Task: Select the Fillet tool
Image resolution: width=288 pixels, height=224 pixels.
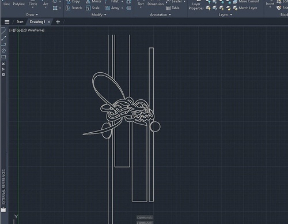Action: click(112, 2)
